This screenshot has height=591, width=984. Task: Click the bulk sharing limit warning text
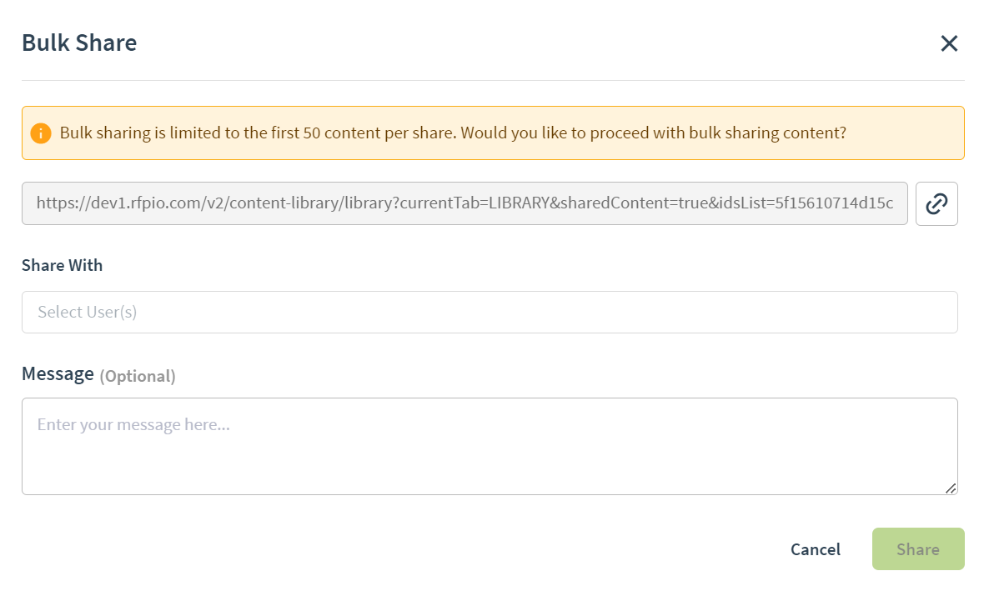point(453,133)
